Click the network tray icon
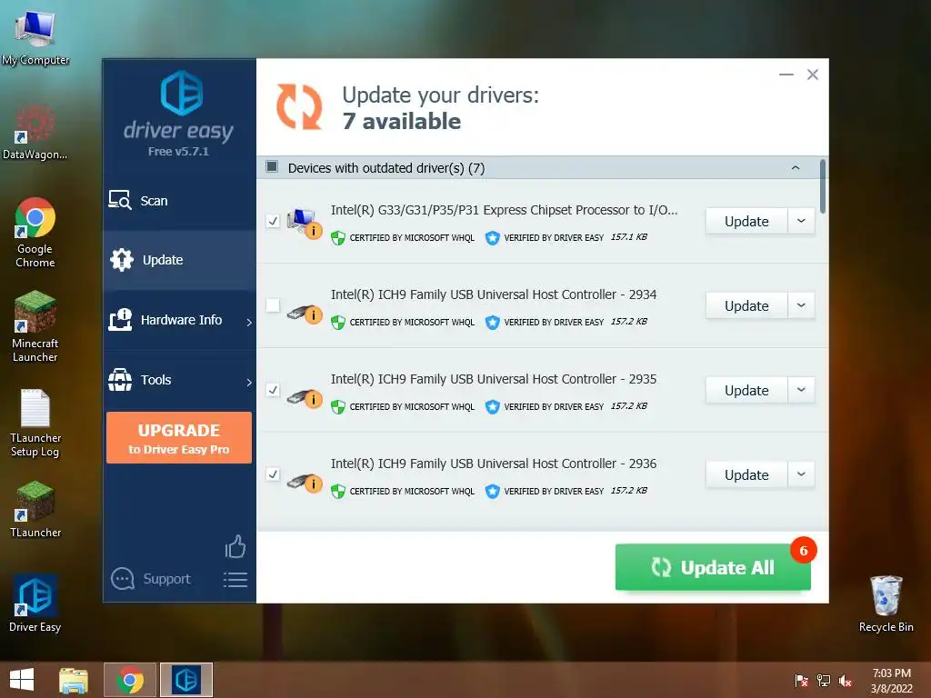Screen dimensions: 931x698 (x=824, y=681)
